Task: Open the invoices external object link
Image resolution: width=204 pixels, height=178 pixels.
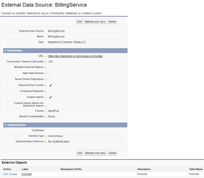Action: 27,174
